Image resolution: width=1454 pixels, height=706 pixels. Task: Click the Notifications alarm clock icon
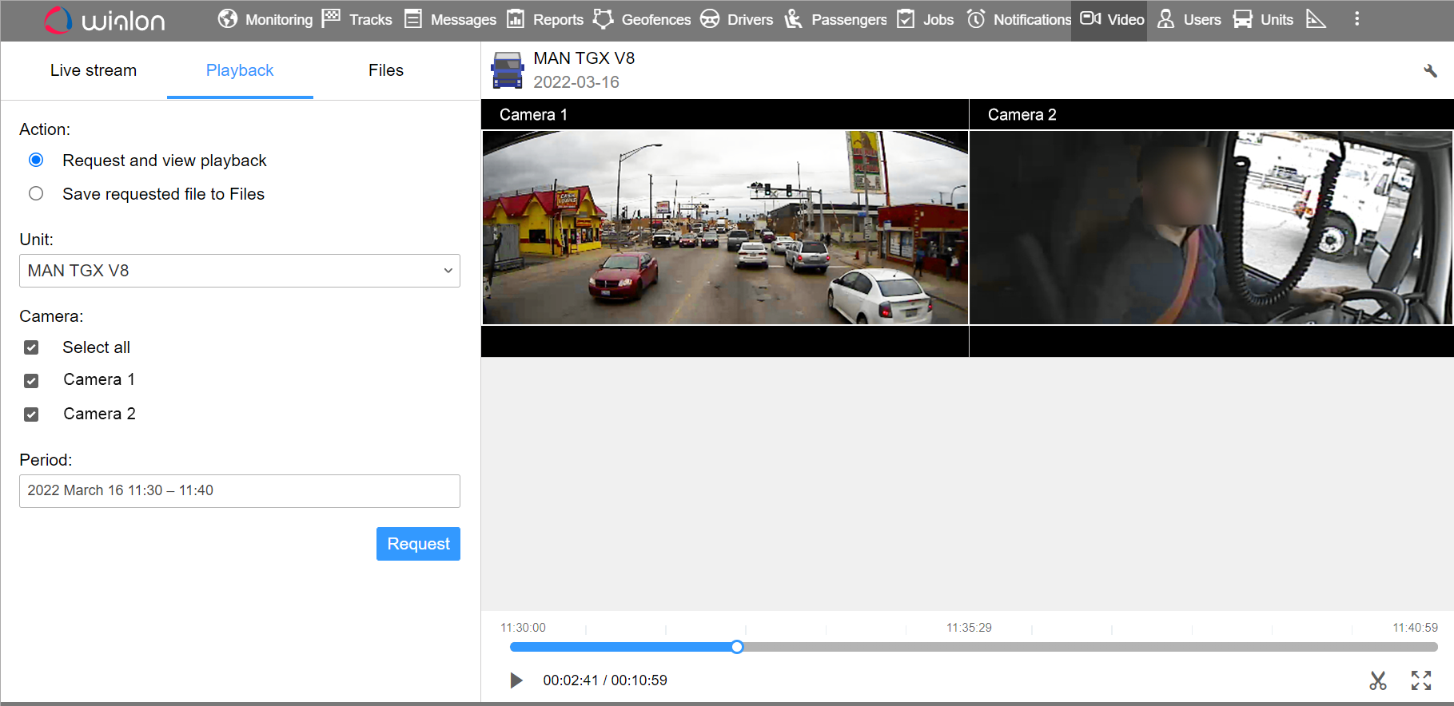coord(976,19)
